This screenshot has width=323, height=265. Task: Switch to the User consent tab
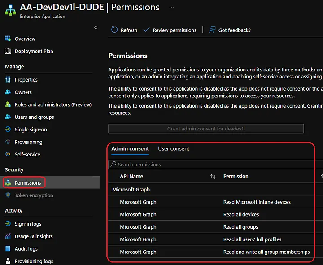tap(174, 149)
